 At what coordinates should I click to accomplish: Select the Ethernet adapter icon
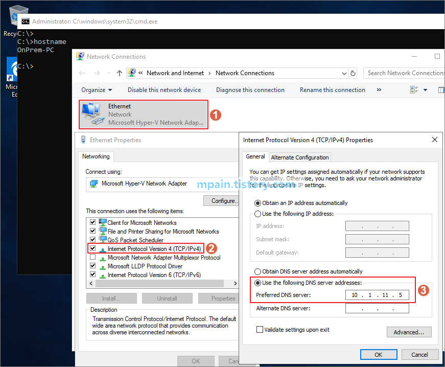[92, 114]
